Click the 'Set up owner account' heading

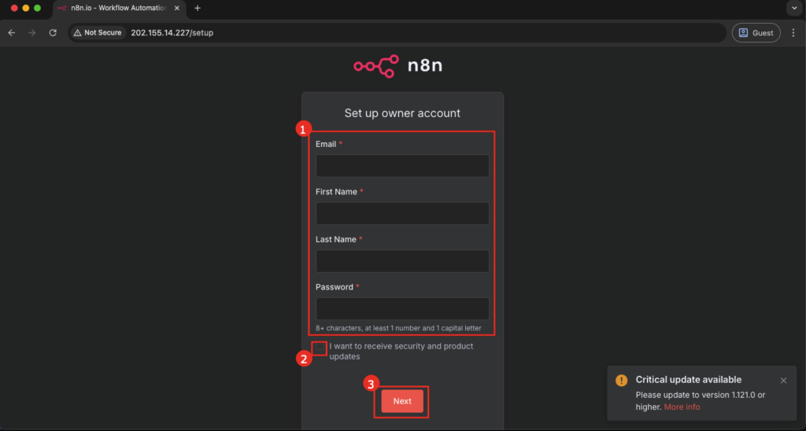(x=402, y=113)
